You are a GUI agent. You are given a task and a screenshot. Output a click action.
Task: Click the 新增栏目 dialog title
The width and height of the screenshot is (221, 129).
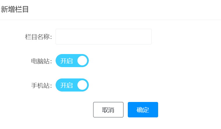click(x=15, y=9)
